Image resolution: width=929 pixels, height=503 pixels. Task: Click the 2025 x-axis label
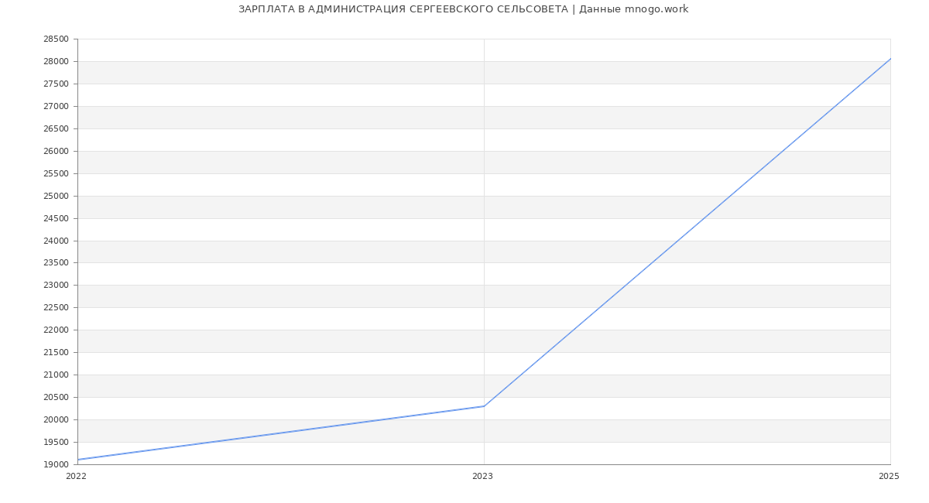[889, 476]
